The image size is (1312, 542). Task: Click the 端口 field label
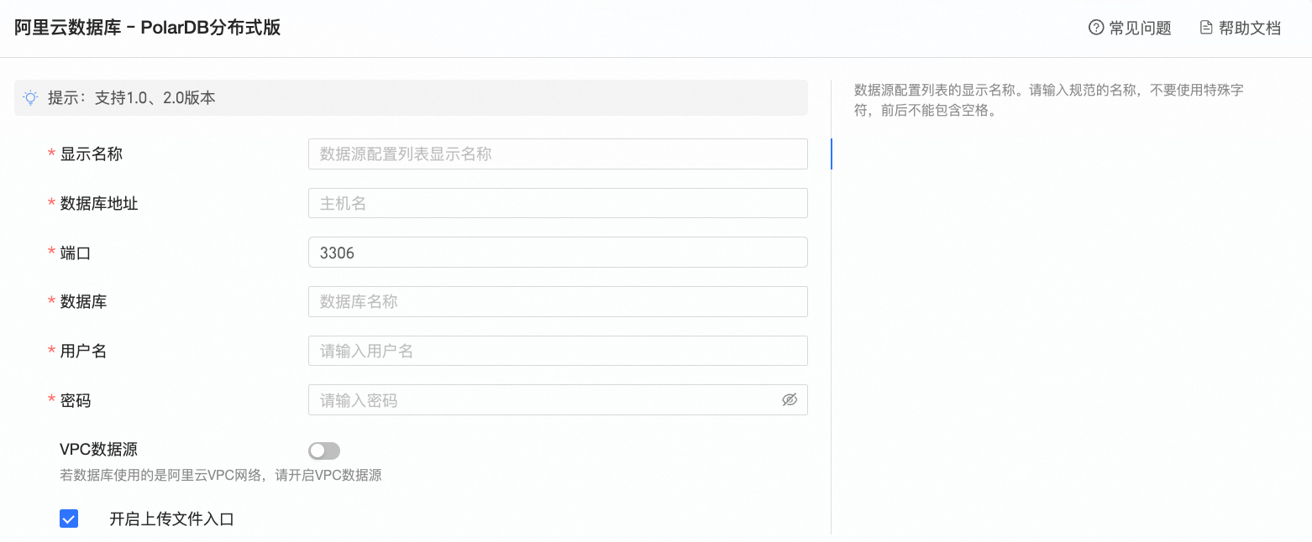[x=76, y=253]
